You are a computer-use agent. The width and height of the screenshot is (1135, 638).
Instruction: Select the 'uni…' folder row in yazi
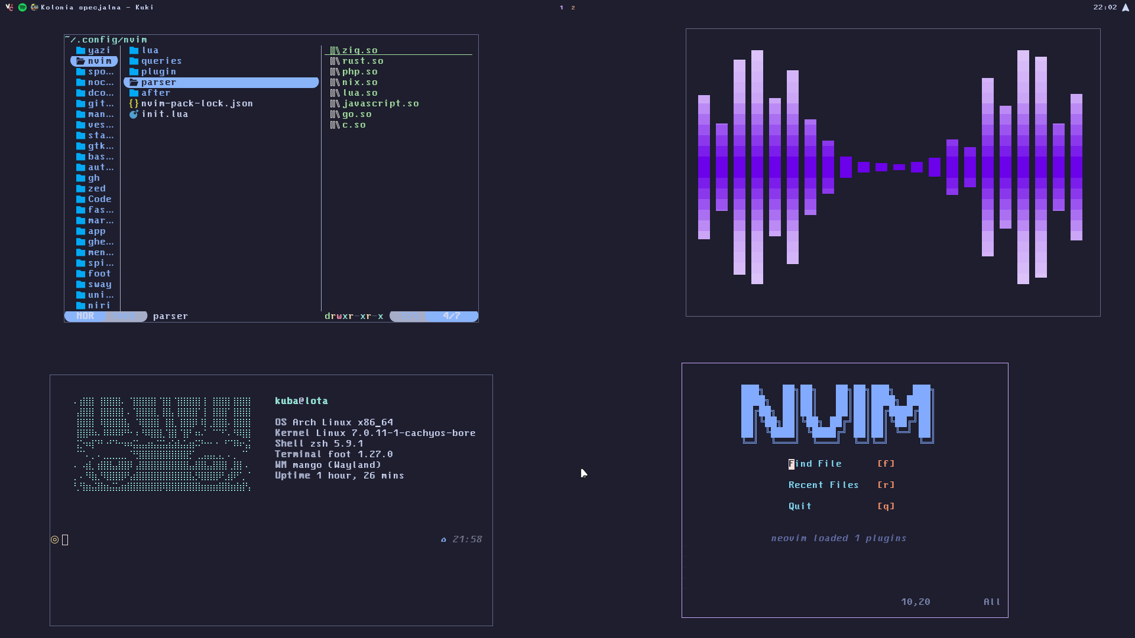pos(95,295)
